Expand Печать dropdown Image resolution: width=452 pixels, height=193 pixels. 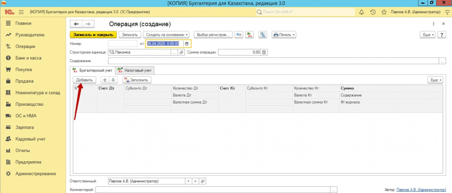pyautogui.click(x=284, y=35)
